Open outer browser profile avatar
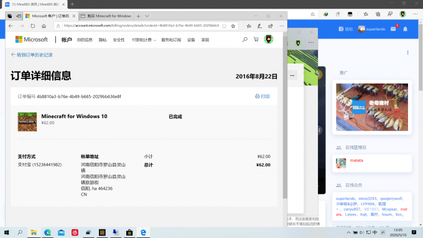The image size is (423, 238). point(402,14)
